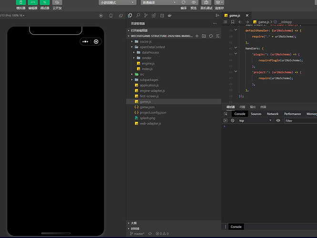This screenshot has width=317, height=238.
Task: Switch to the Network devtools tab
Action: (x=273, y=114)
